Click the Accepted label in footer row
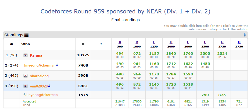This screenshot has height=110, width=251. click(x=30, y=101)
